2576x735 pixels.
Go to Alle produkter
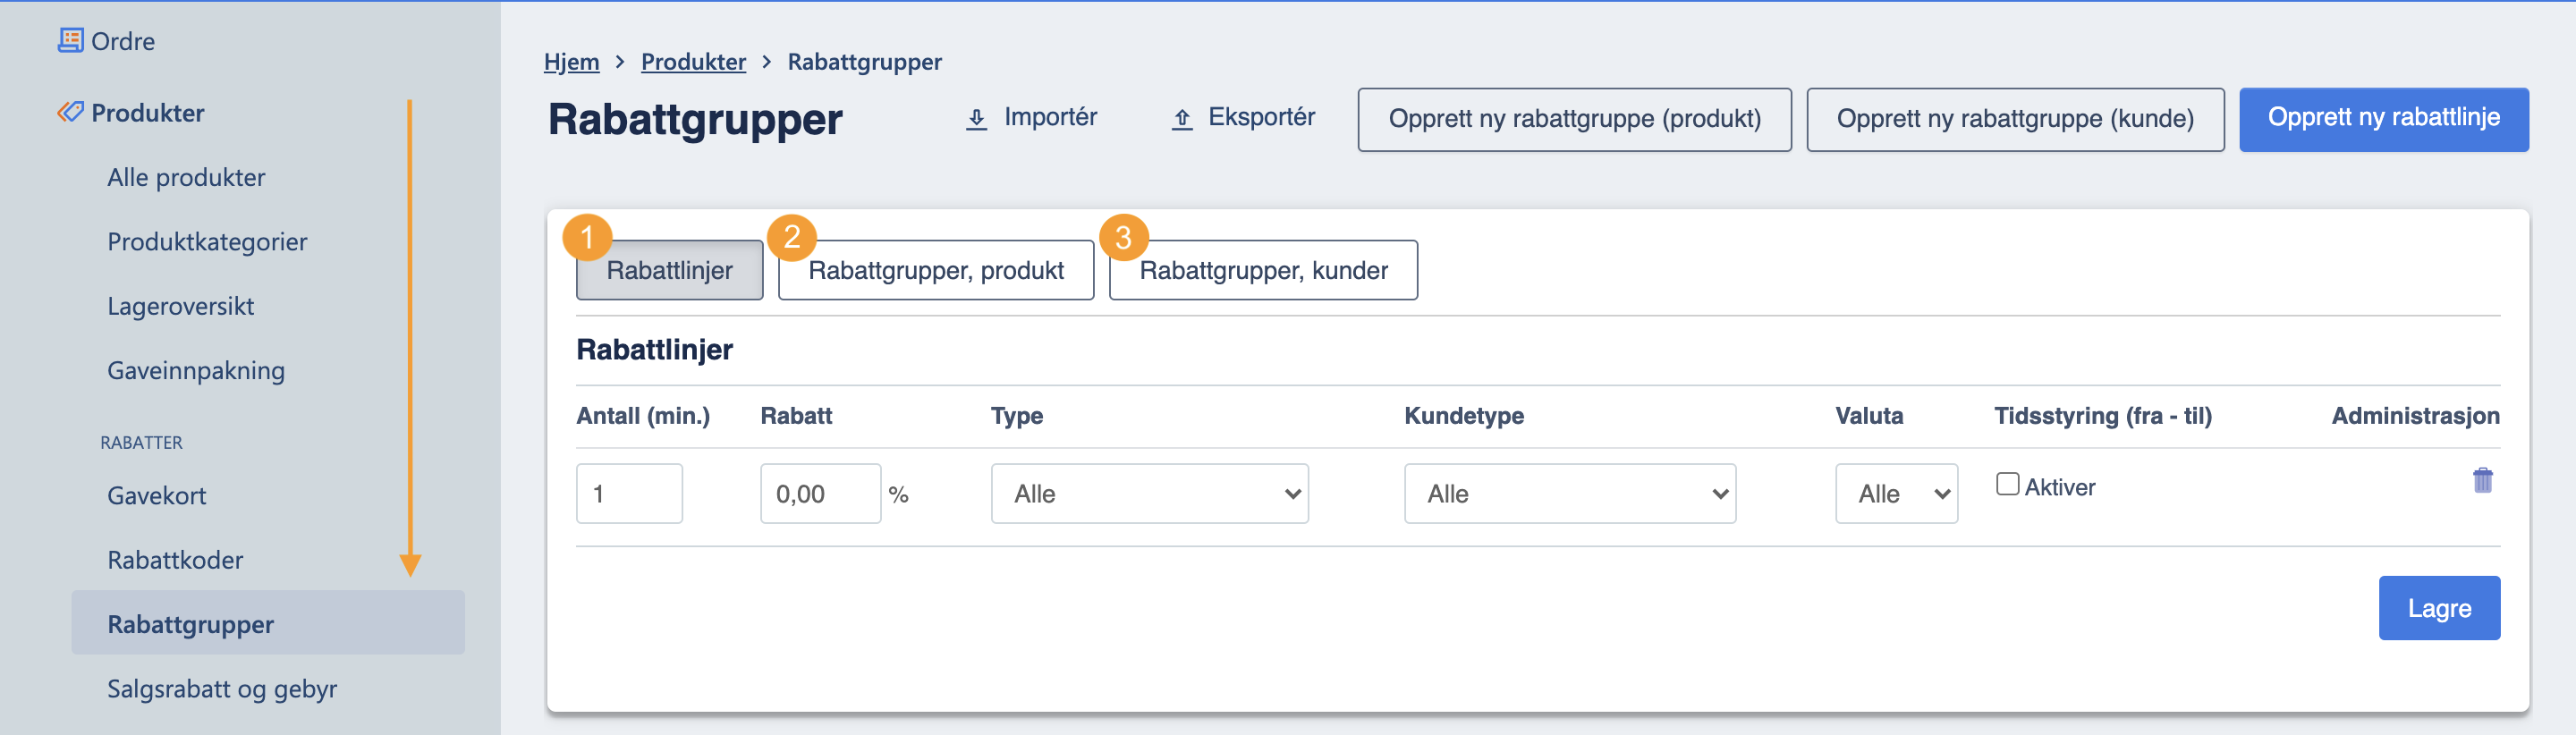[186, 177]
